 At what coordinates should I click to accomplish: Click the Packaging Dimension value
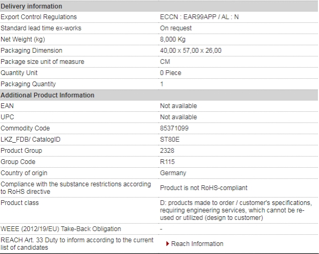coord(191,51)
